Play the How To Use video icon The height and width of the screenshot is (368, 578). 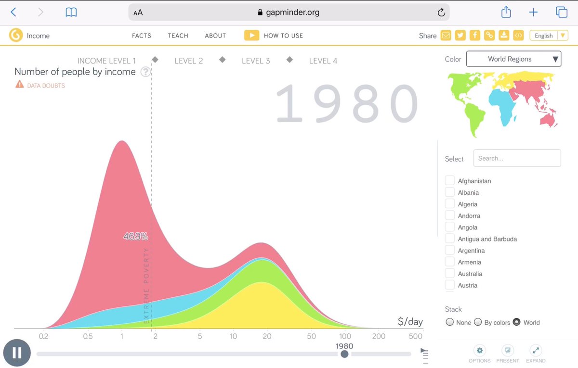coord(252,36)
